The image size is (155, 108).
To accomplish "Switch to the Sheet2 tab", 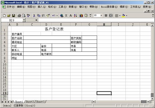I will [29, 102].
